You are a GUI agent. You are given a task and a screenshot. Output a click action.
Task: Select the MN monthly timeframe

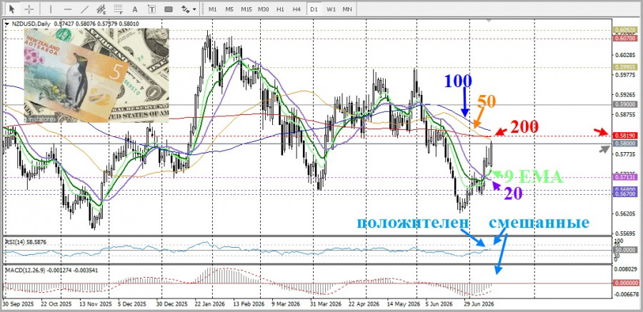347,9
